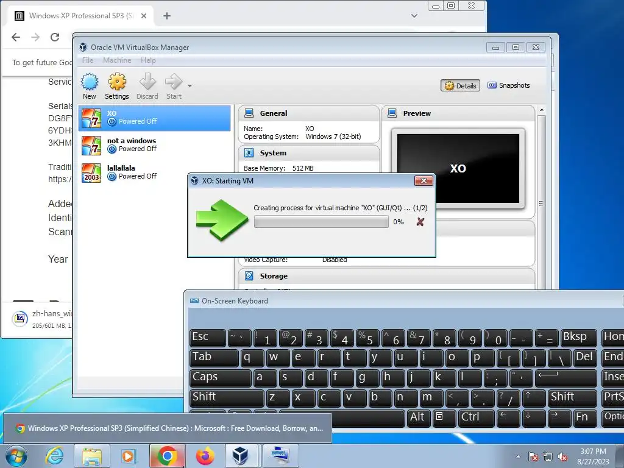Screen dimensions: 624x468
Task: Click the context menu key on keyboard
Action: 444,417
